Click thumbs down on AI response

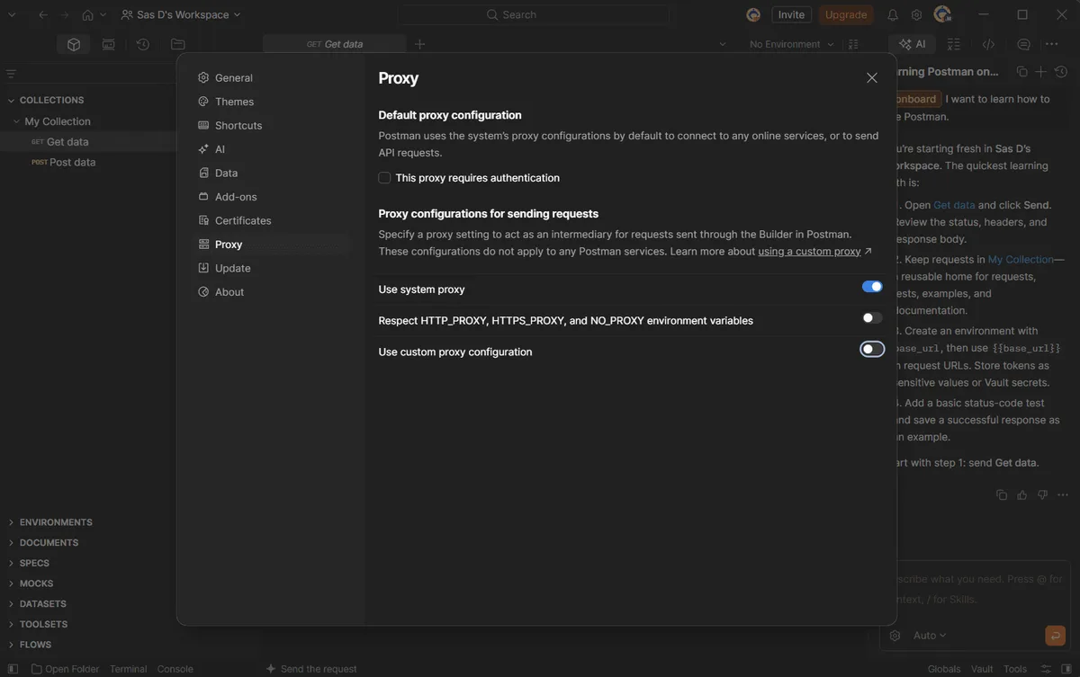pyautogui.click(x=1042, y=494)
